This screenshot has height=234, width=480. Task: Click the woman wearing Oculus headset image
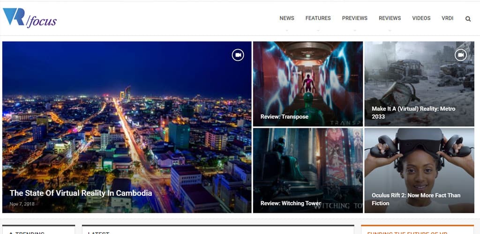coord(419,159)
